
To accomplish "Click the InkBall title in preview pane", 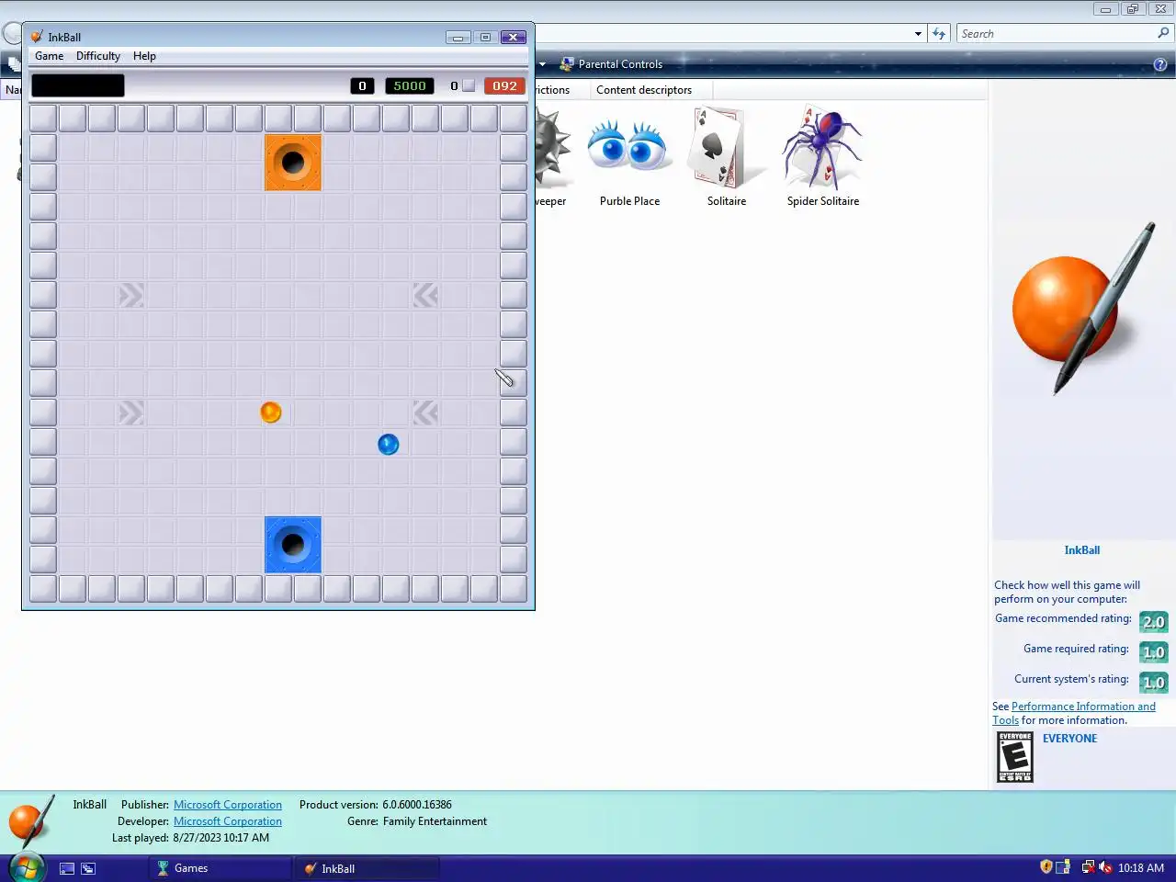I will click(x=1081, y=550).
